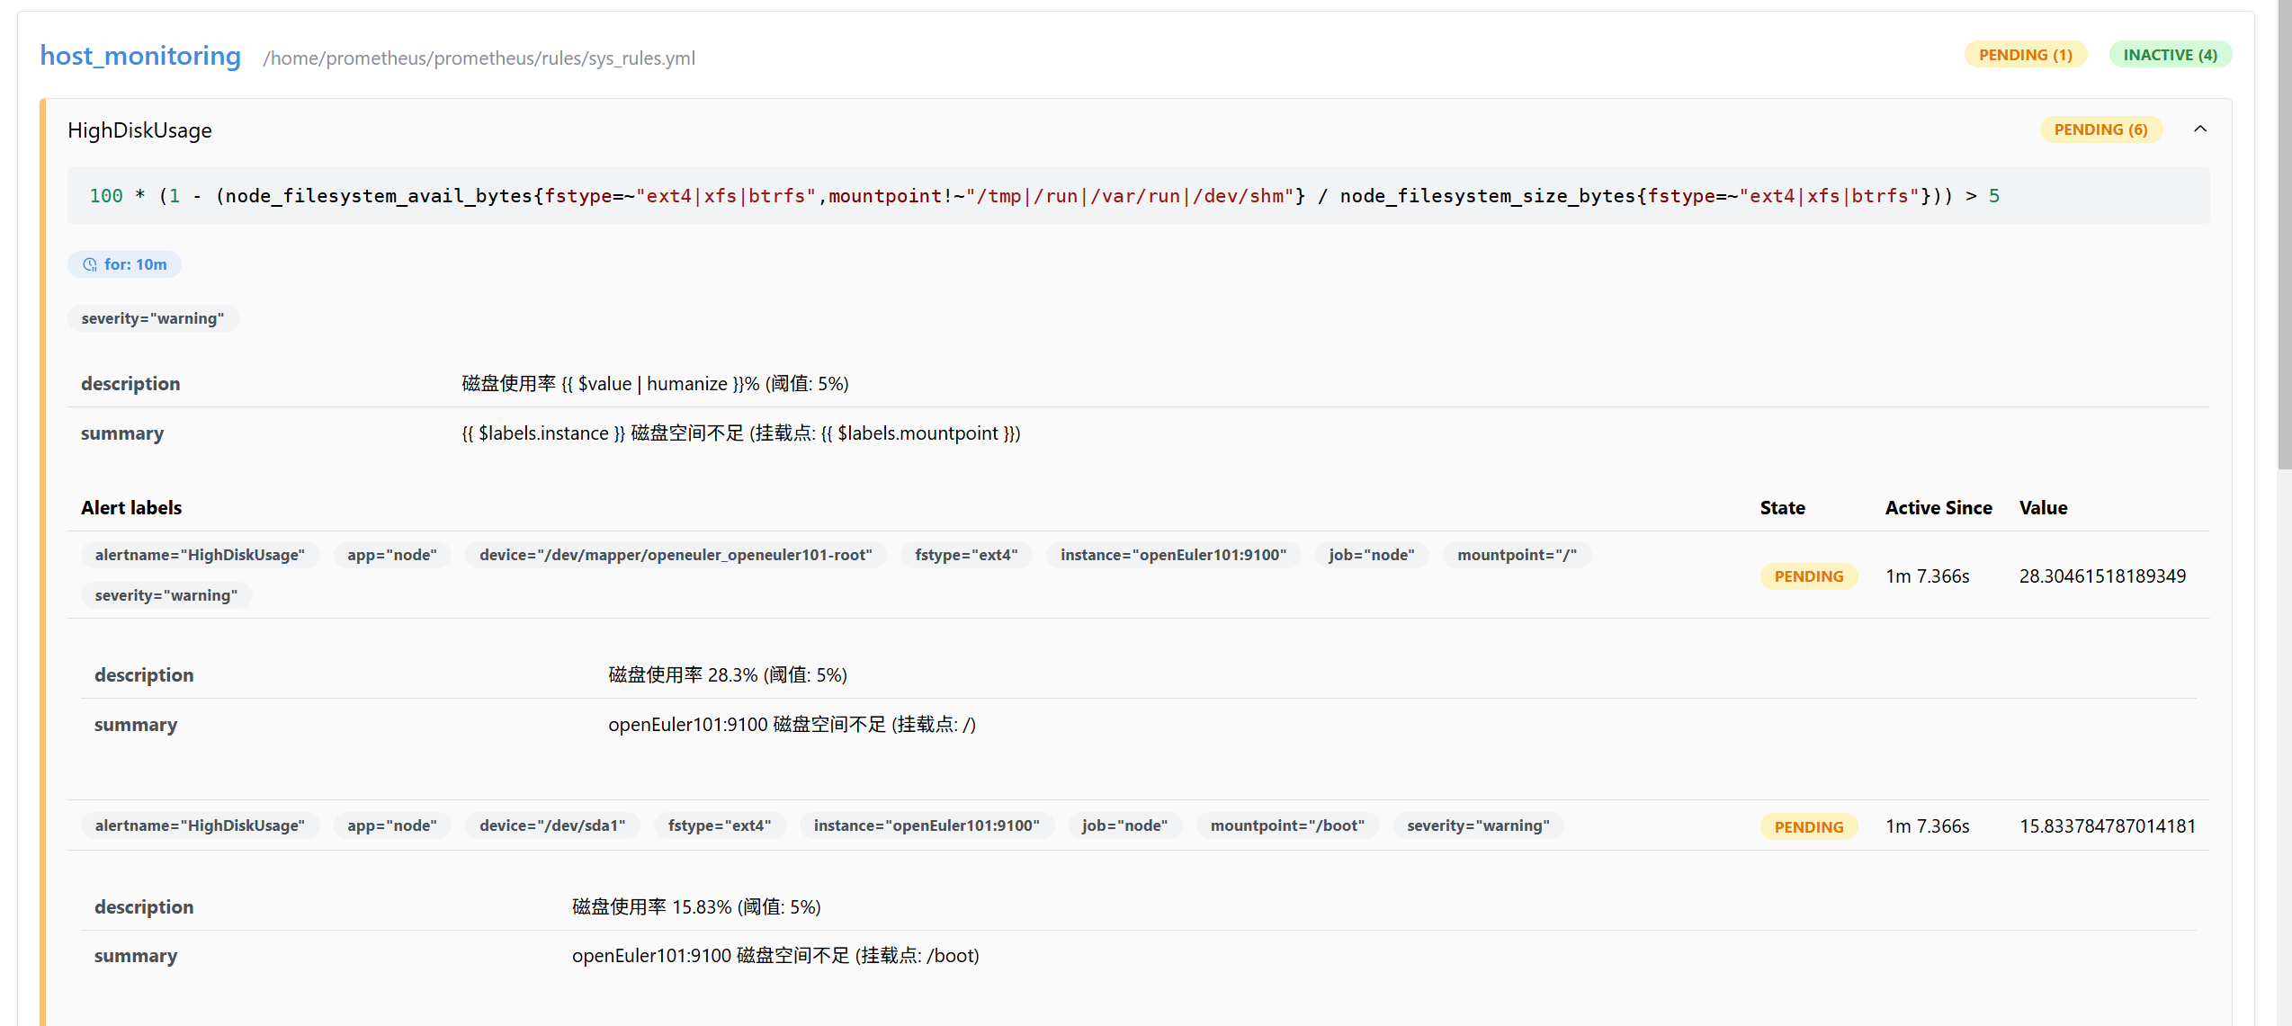Click the PENDING (1) badge in the header
This screenshot has height=1026, width=2292.
click(2026, 54)
